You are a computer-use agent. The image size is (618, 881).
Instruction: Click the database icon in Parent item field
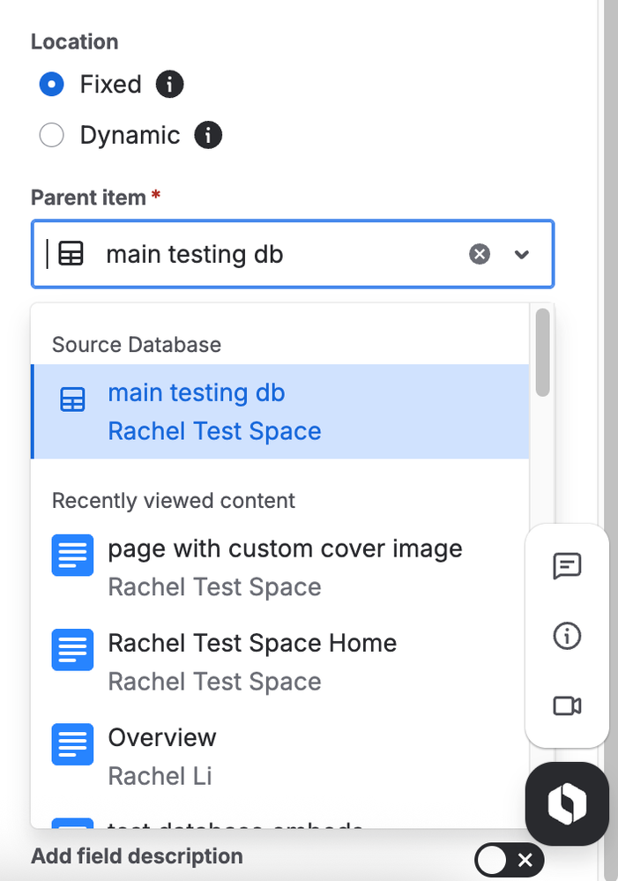point(71,255)
